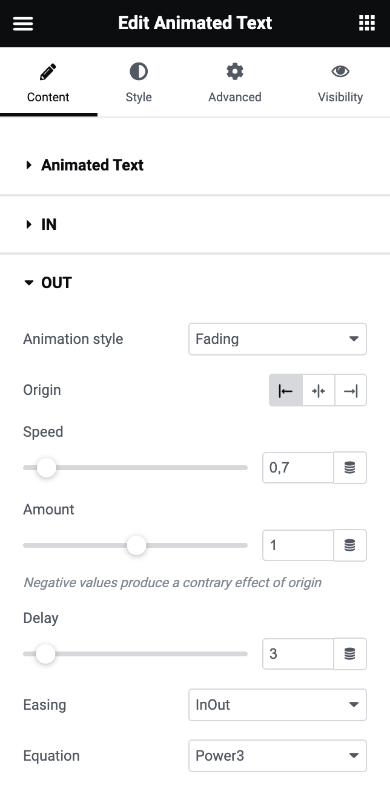This screenshot has height=791, width=390.
Task: Select the Content tab
Action: [x=48, y=83]
